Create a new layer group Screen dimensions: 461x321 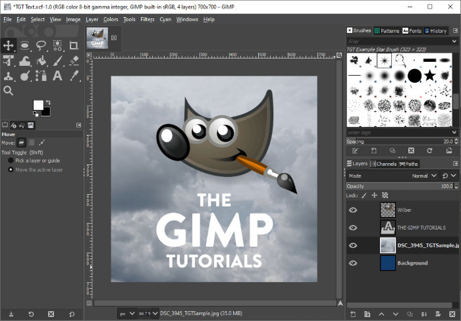click(367, 314)
